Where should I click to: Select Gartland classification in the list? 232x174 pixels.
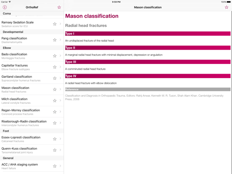32,78
